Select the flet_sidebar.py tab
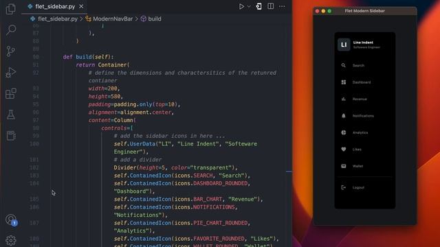Image resolution: width=440 pixels, height=247 pixels. coord(55,6)
